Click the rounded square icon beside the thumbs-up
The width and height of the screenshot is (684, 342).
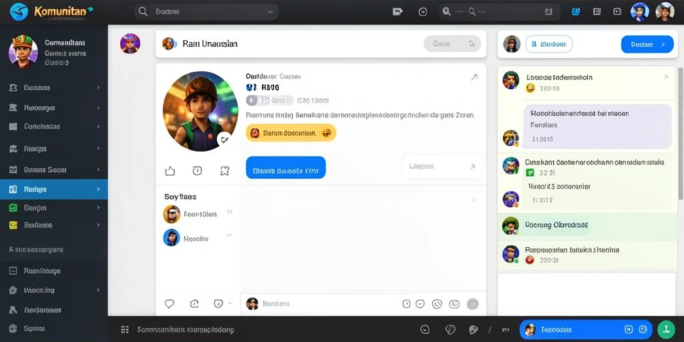click(197, 170)
